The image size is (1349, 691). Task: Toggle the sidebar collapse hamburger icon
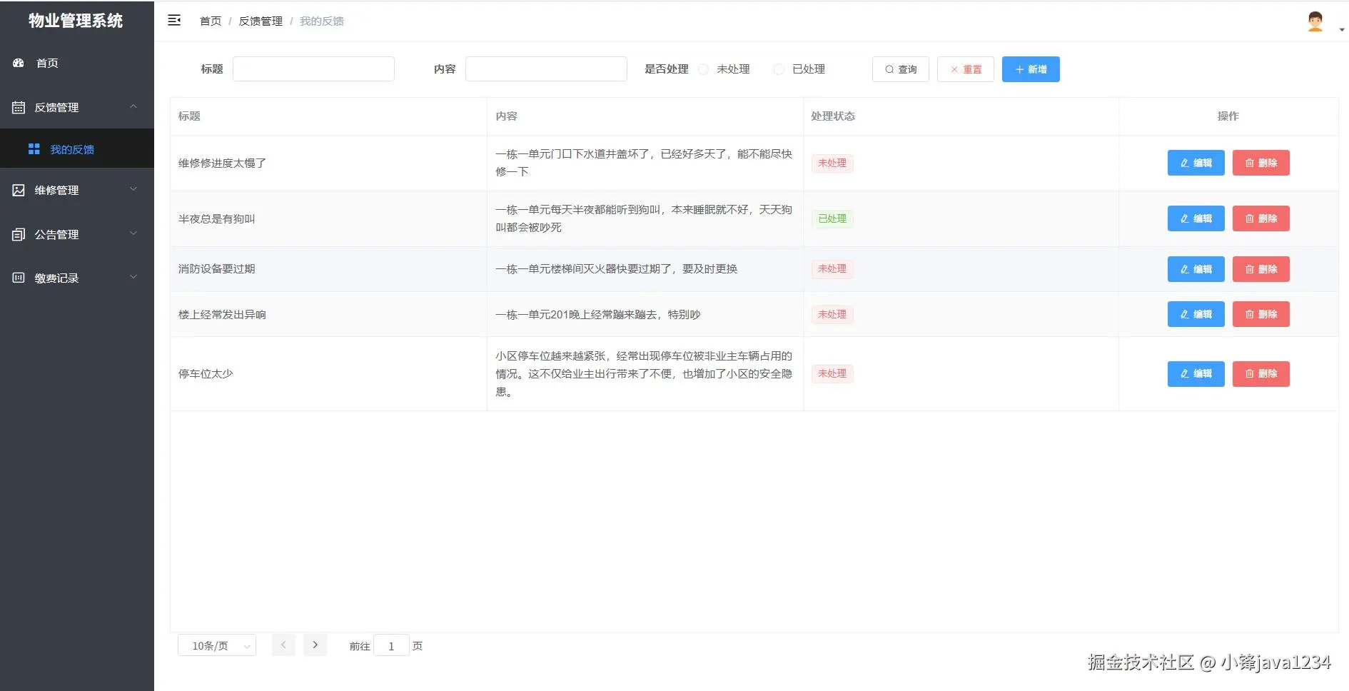click(174, 21)
